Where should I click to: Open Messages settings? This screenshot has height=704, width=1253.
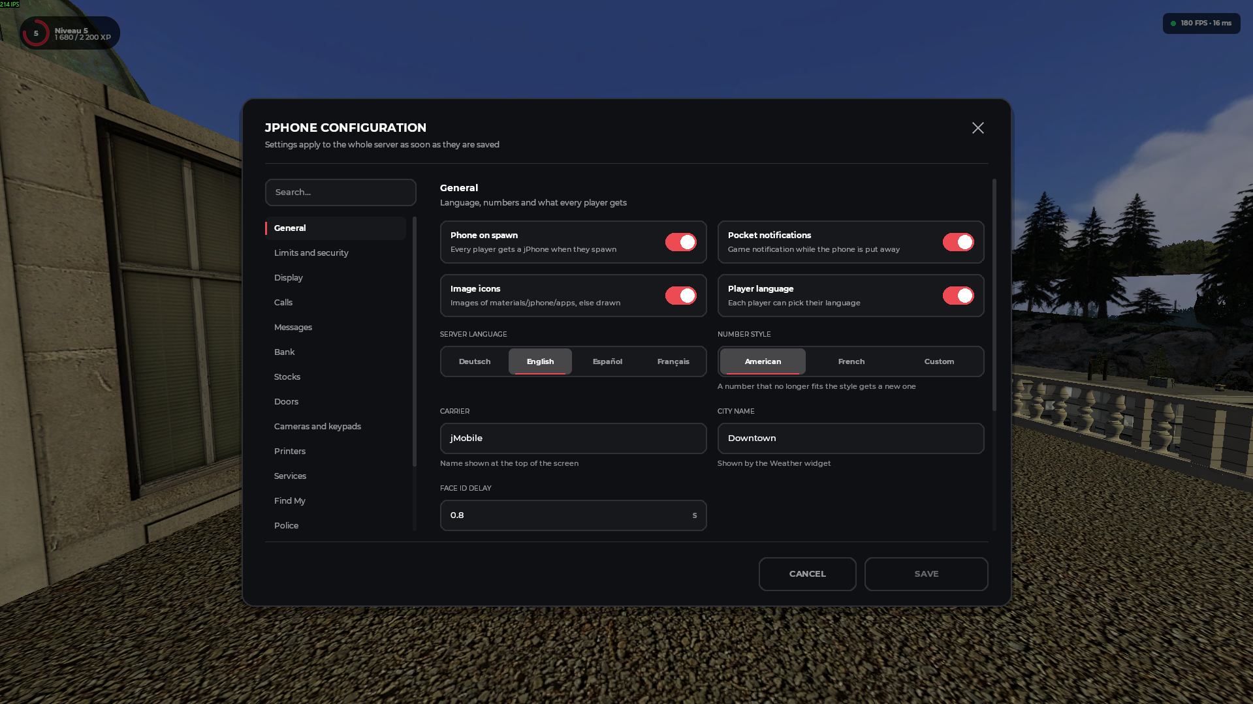point(336,328)
